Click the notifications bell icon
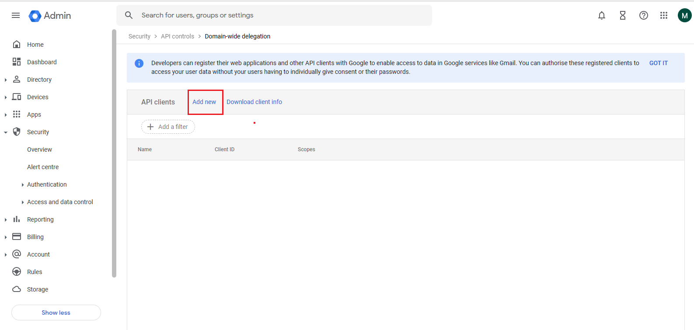The height and width of the screenshot is (330, 694). pyautogui.click(x=602, y=15)
